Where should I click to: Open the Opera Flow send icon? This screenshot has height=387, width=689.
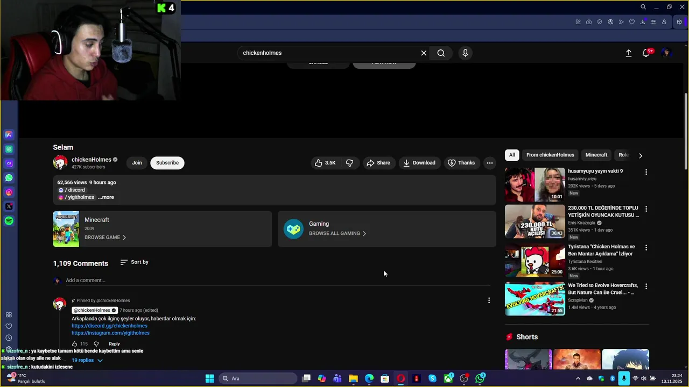coord(621,22)
